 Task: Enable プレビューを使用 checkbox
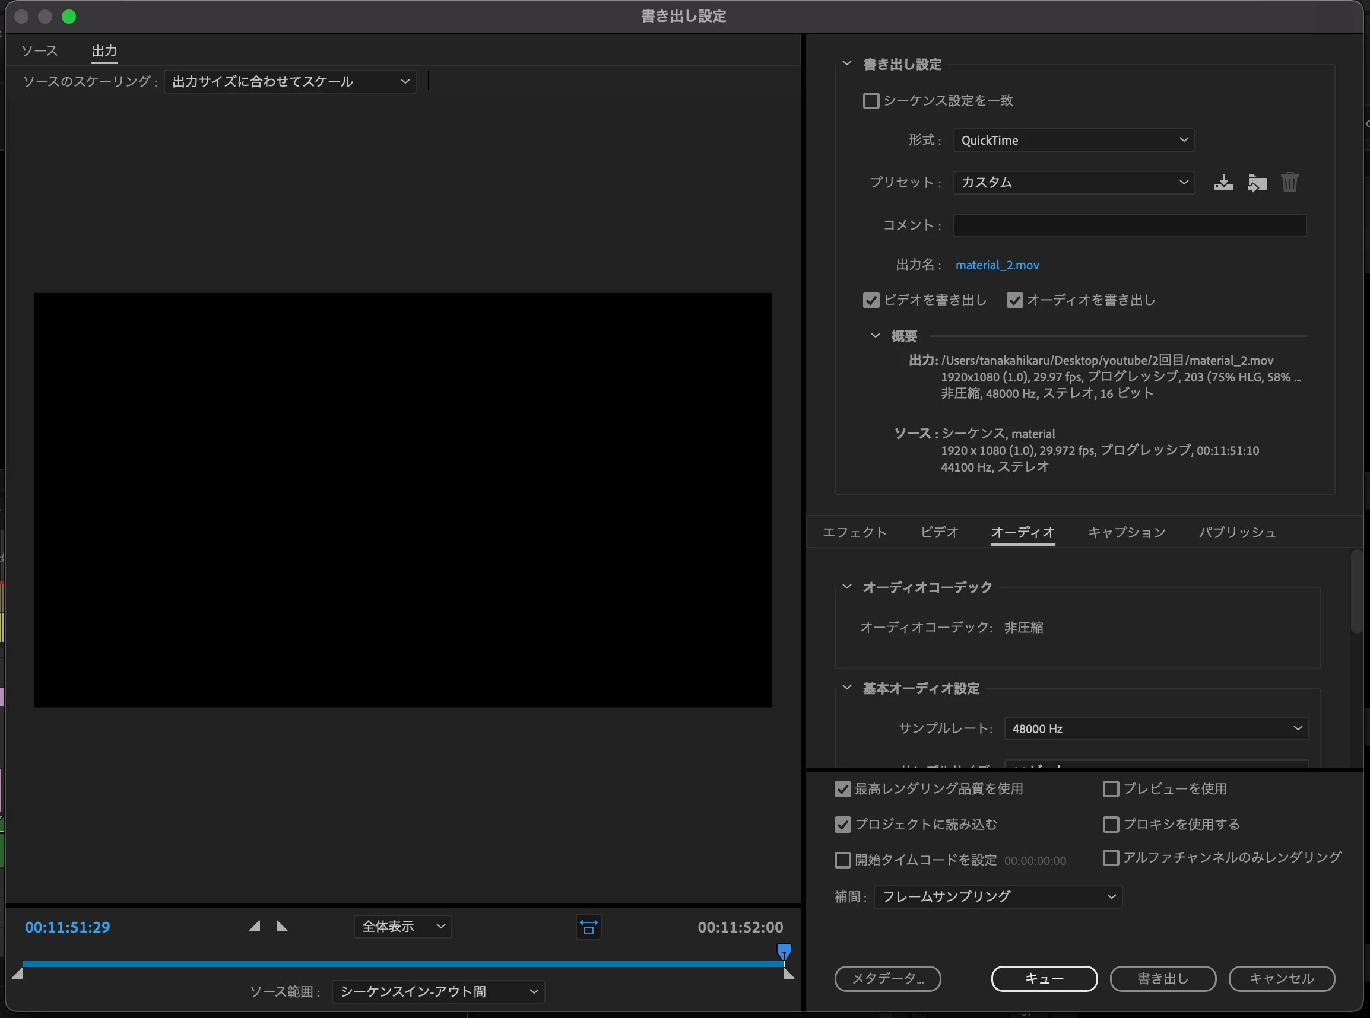(1111, 789)
